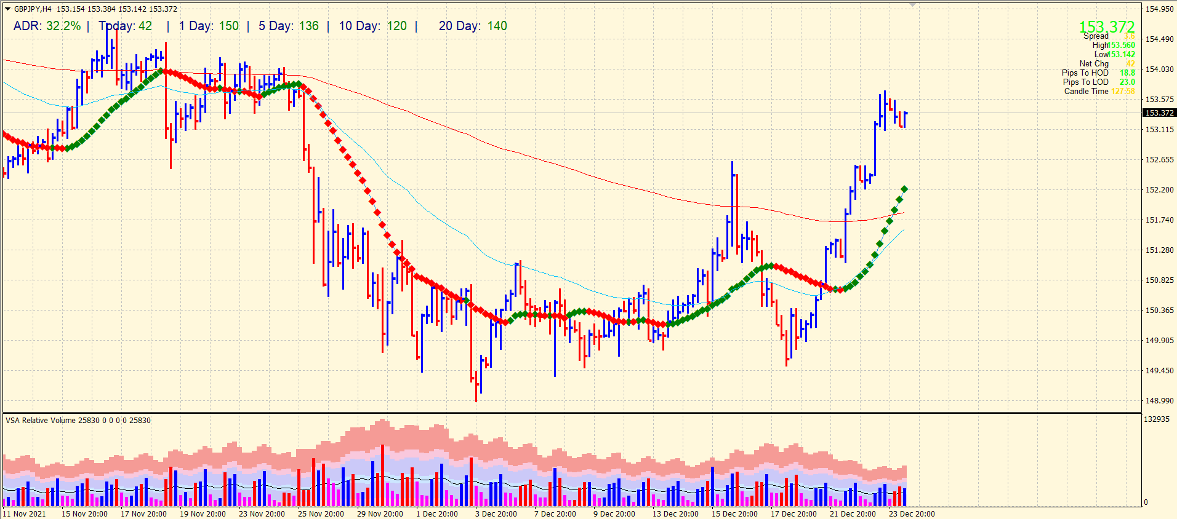Click the 3 Dec 20:00 time label
The width and height of the screenshot is (1177, 519).
pos(496,514)
